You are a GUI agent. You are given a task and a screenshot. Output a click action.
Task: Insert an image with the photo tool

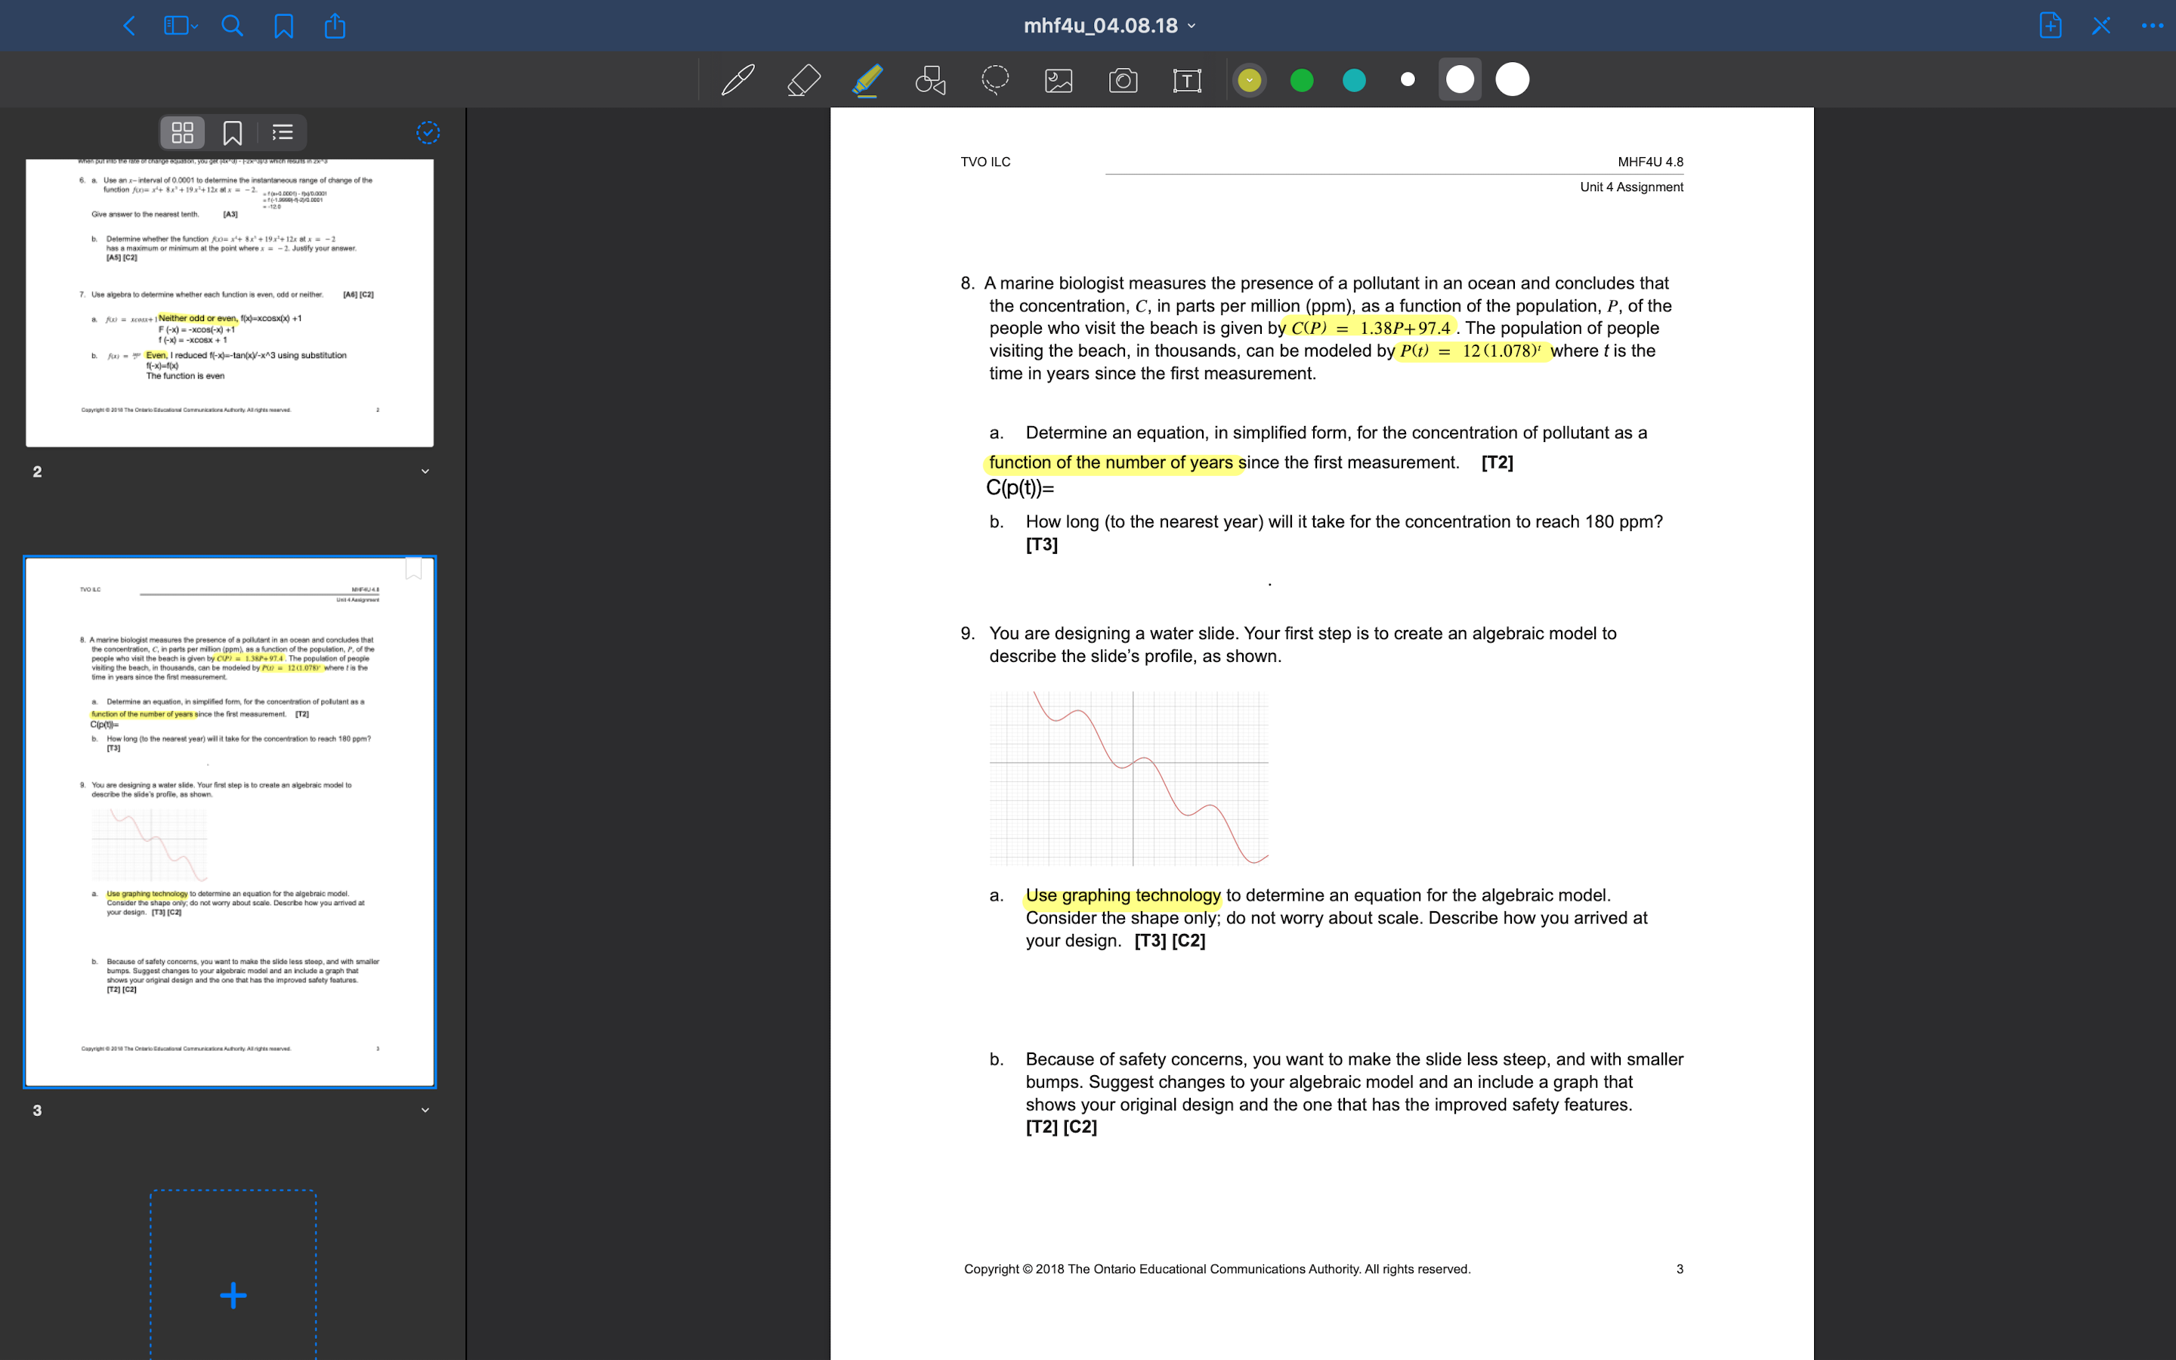tap(1059, 79)
